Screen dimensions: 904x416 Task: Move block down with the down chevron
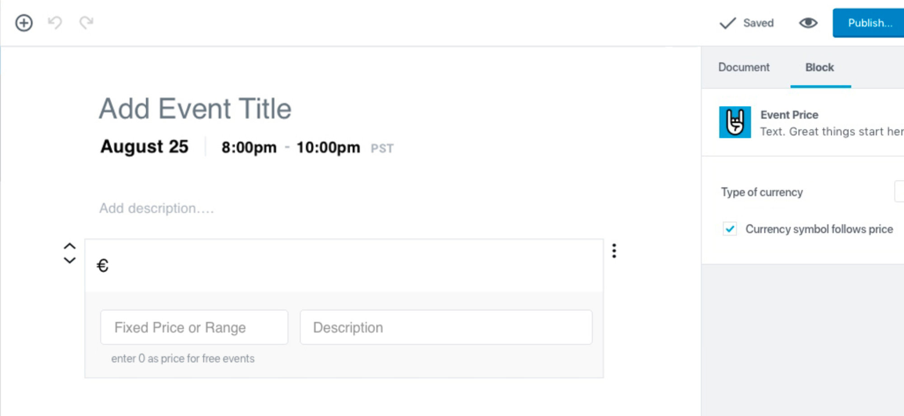click(70, 260)
